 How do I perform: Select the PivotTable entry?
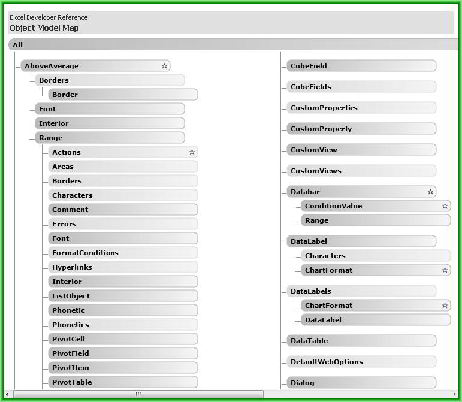point(123,382)
